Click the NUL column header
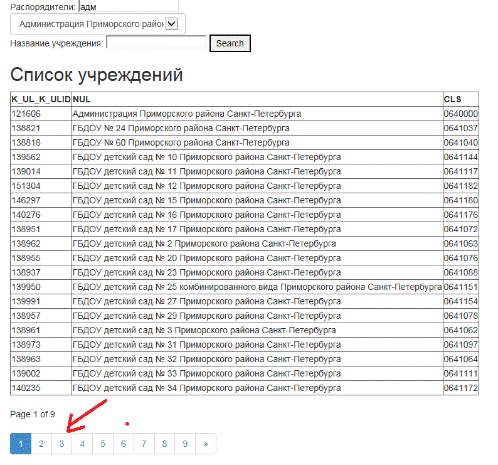 pyautogui.click(x=257, y=99)
